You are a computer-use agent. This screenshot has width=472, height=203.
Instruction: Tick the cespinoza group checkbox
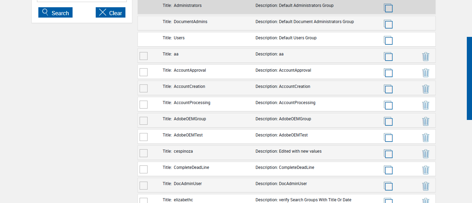point(143,153)
